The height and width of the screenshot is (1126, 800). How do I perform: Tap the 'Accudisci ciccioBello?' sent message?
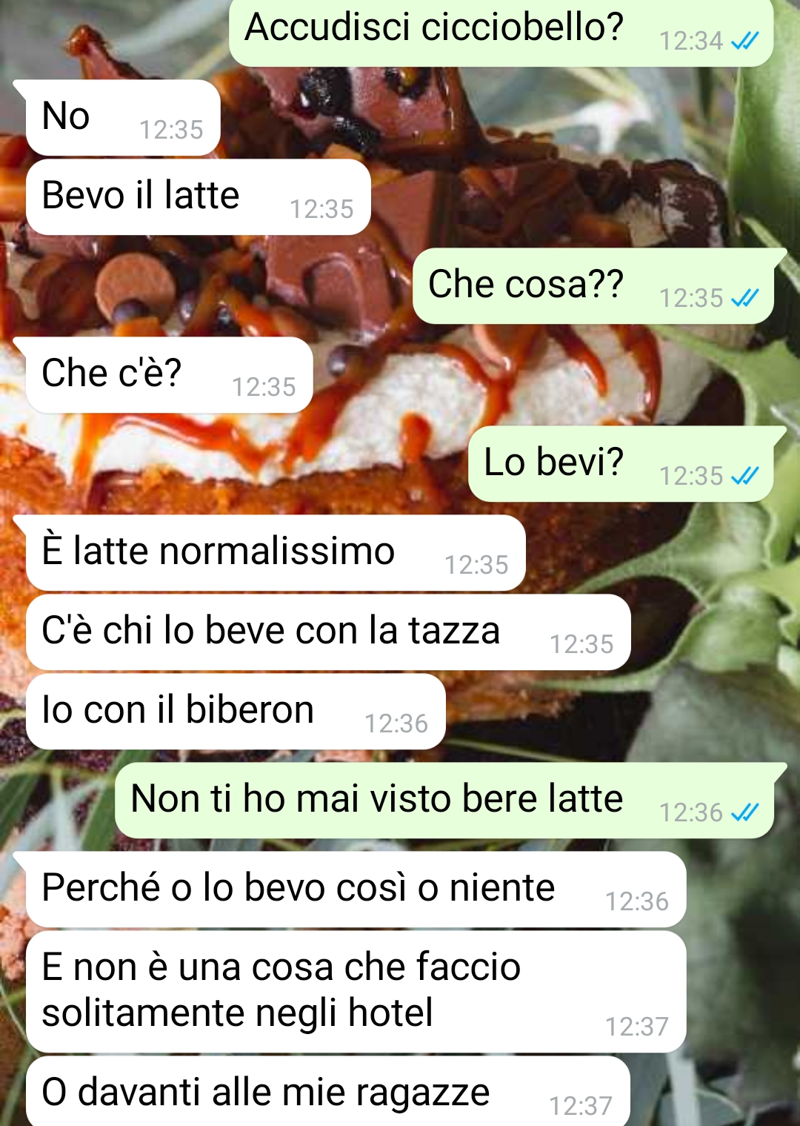(x=501, y=33)
